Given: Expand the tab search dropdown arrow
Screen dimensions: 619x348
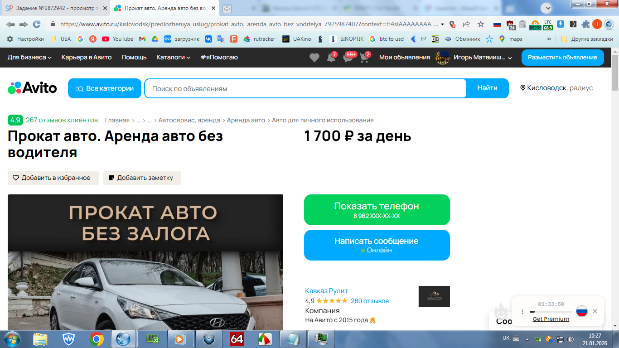Looking at the screenshot, I should [x=547, y=8].
